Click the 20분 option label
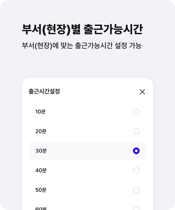 coord(41,131)
